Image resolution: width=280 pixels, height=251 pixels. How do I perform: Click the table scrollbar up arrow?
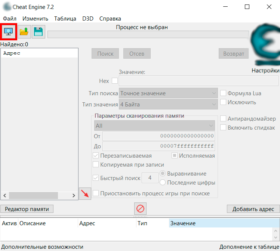[x=276, y=231]
